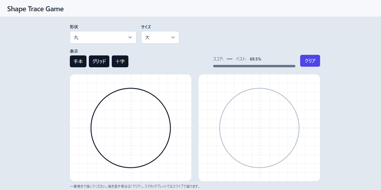Click the 形状 label

click(x=74, y=27)
